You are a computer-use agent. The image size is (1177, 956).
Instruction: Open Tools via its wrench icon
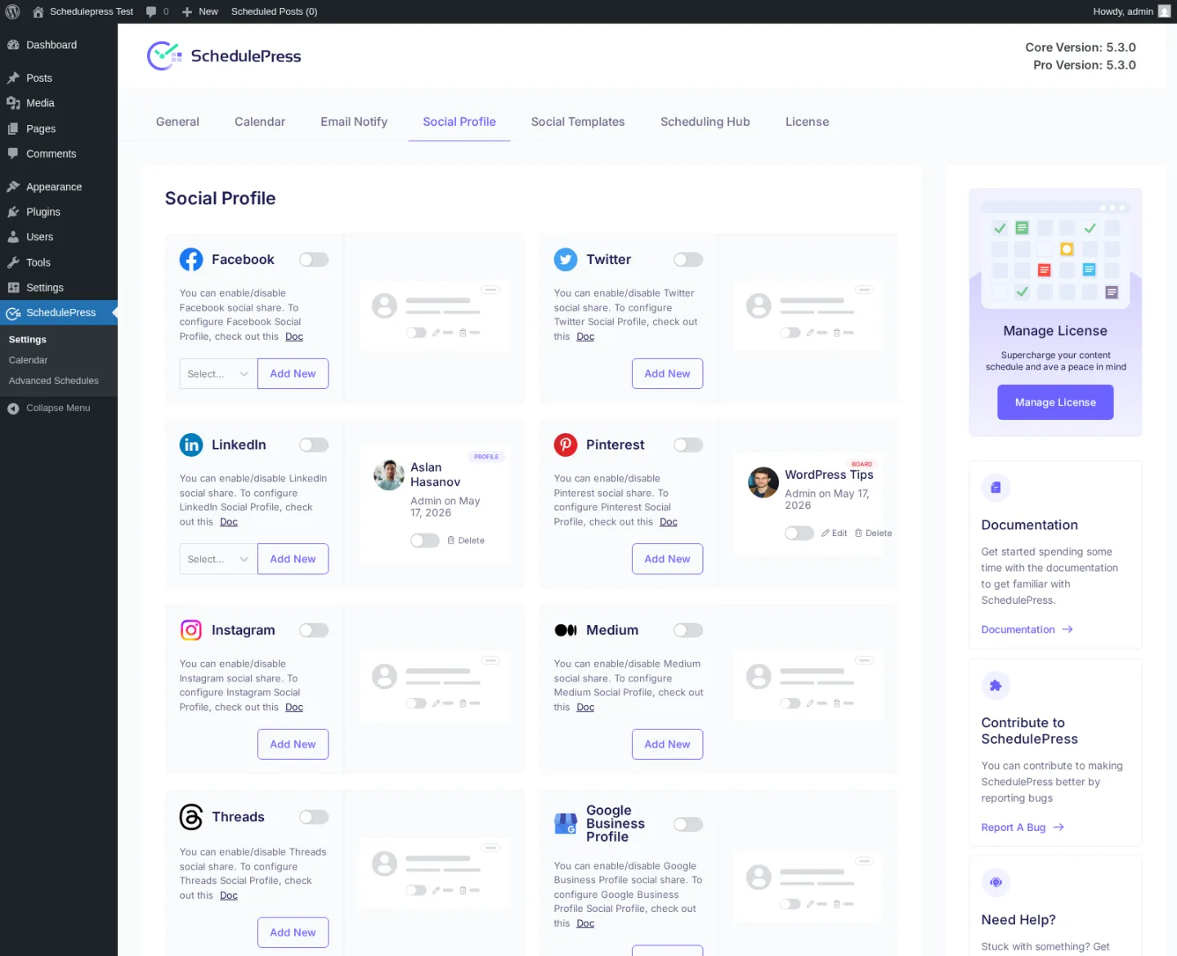(x=13, y=263)
